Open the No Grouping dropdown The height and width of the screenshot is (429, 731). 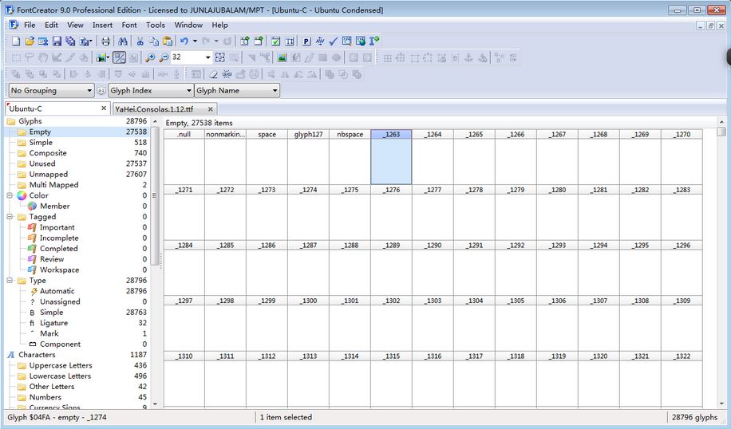(51, 91)
